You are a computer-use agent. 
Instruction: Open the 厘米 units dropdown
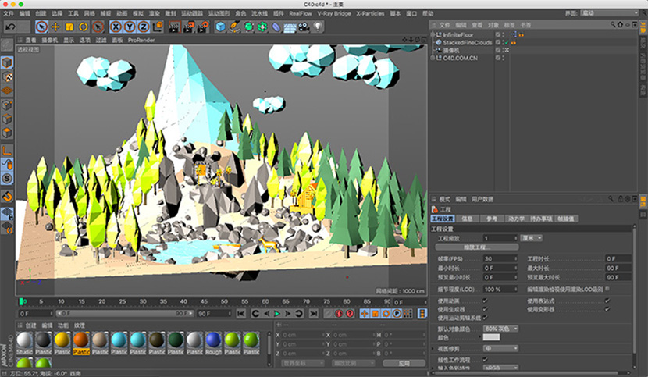click(531, 238)
